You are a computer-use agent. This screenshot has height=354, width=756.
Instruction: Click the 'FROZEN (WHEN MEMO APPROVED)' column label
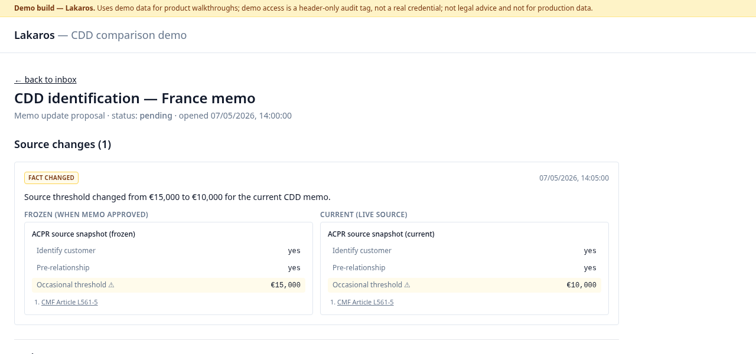point(86,215)
